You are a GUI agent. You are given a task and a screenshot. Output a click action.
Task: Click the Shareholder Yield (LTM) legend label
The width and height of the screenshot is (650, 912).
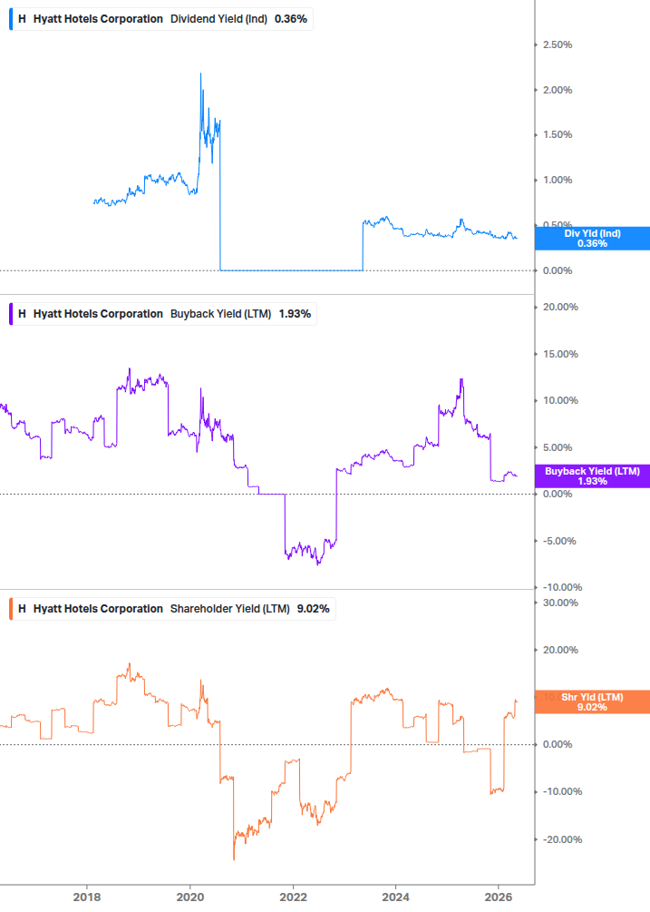[229, 608]
